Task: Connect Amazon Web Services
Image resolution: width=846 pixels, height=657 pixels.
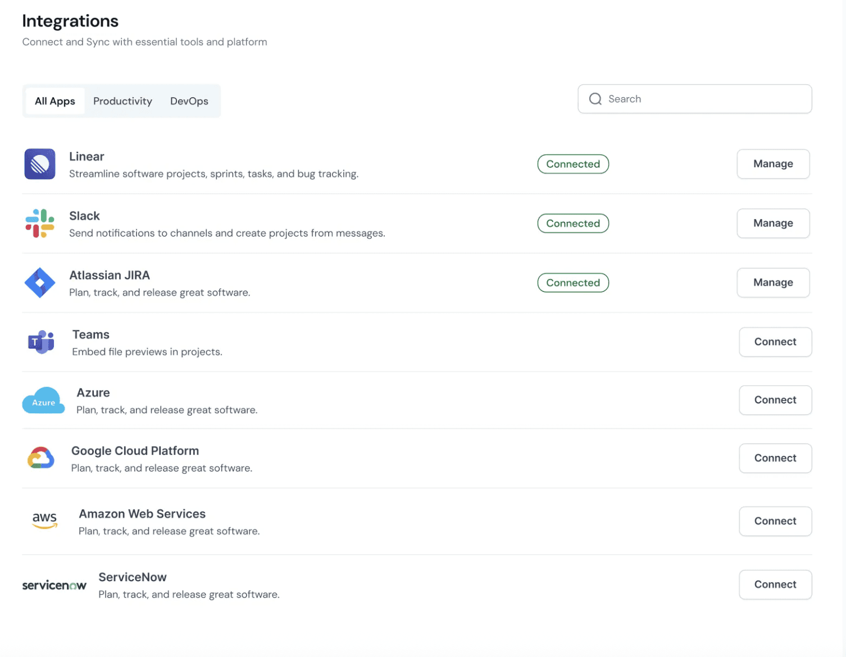Action: [775, 521]
